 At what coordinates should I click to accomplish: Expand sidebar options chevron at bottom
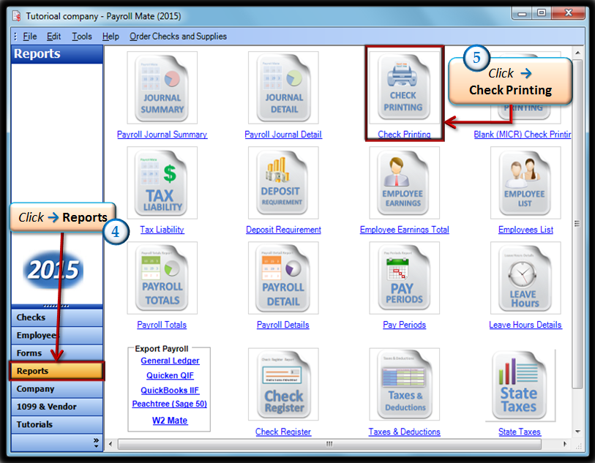pos(96,443)
